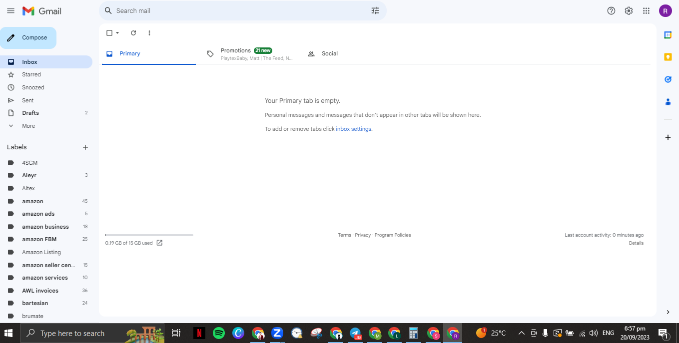Open the Terms link
The image size is (679, 343).
point(344,235)
